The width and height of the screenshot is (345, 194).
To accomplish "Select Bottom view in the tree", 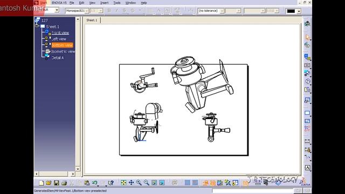I will pyautogui.click(x=62, y=45).
